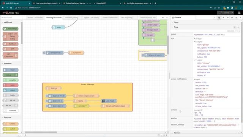Select the Subflow 1 palette node

11,44
